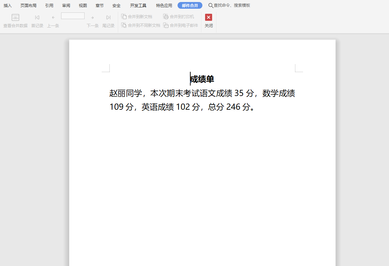Advance to next record with 下一条
Image resolution: width=389 pixels, height=266 pixels.
pos(93,21)
